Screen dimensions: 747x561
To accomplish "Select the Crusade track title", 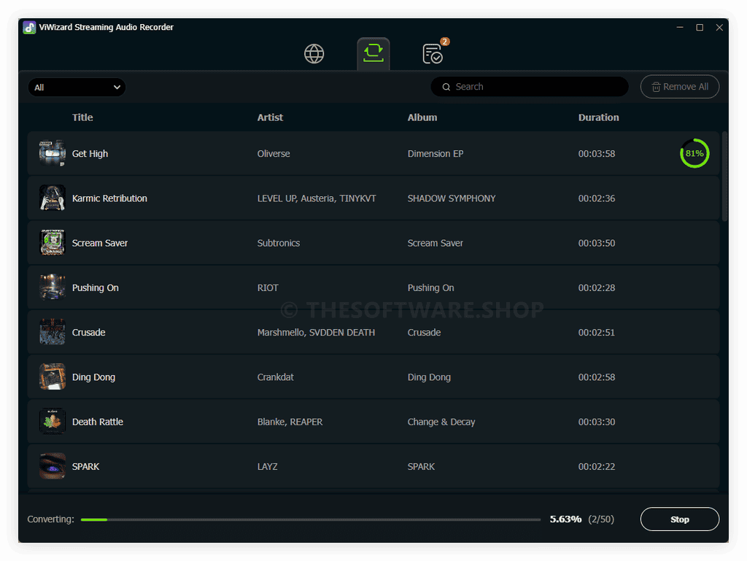I will pos(88,333).
